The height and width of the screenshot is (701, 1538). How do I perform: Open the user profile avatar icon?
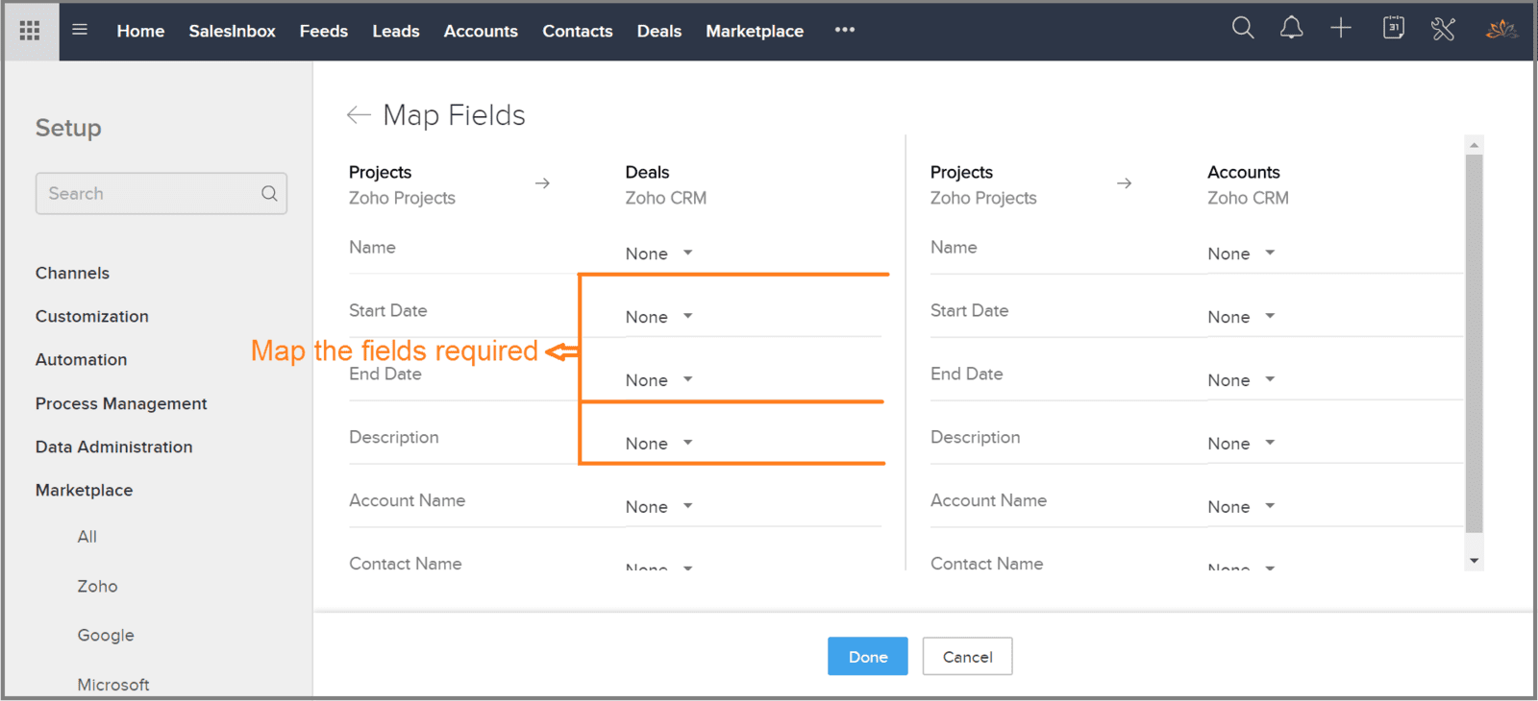(x=1501, y=29)
